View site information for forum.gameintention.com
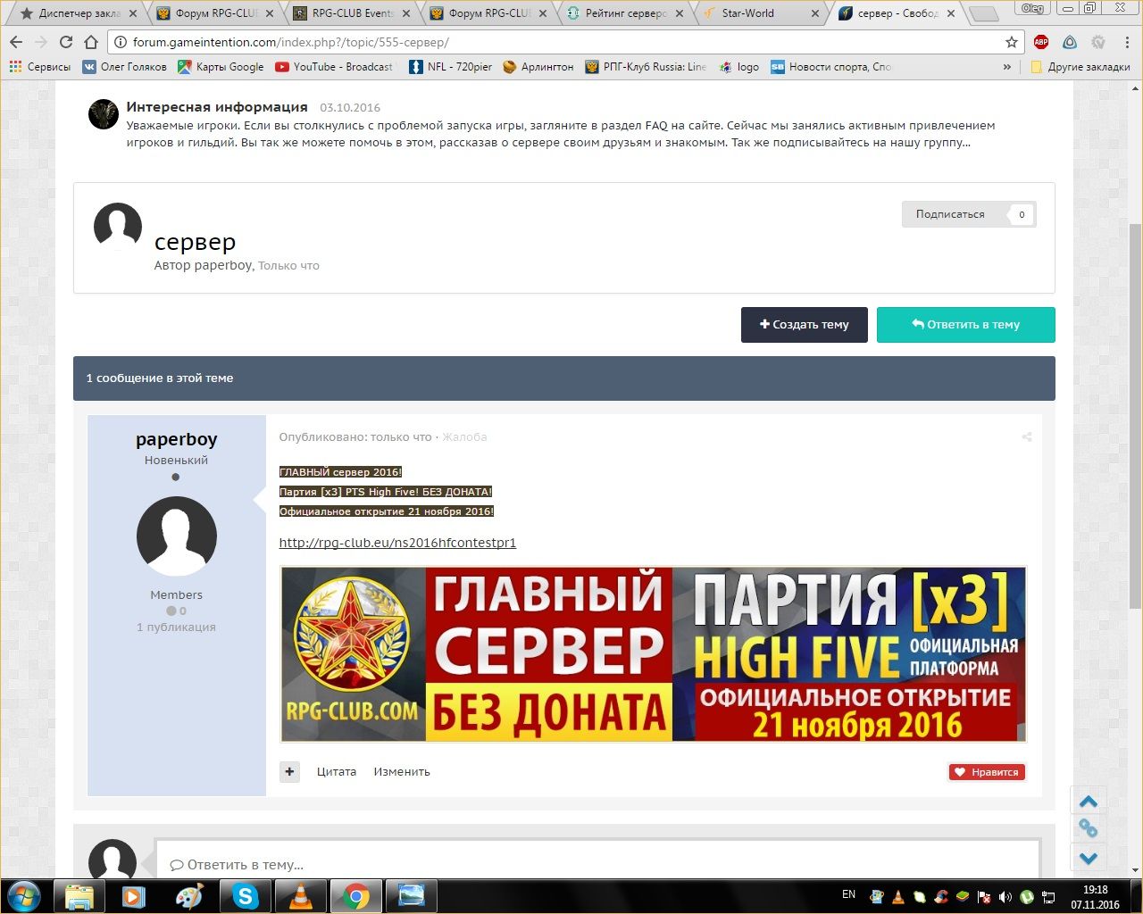The width and height of the screenshot is (1143, 914). click(121, 42)
